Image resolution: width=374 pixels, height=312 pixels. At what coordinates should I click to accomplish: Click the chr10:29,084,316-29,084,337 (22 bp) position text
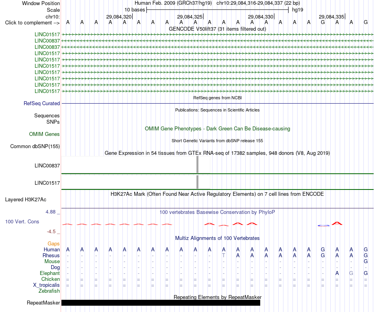pos(258,3)
